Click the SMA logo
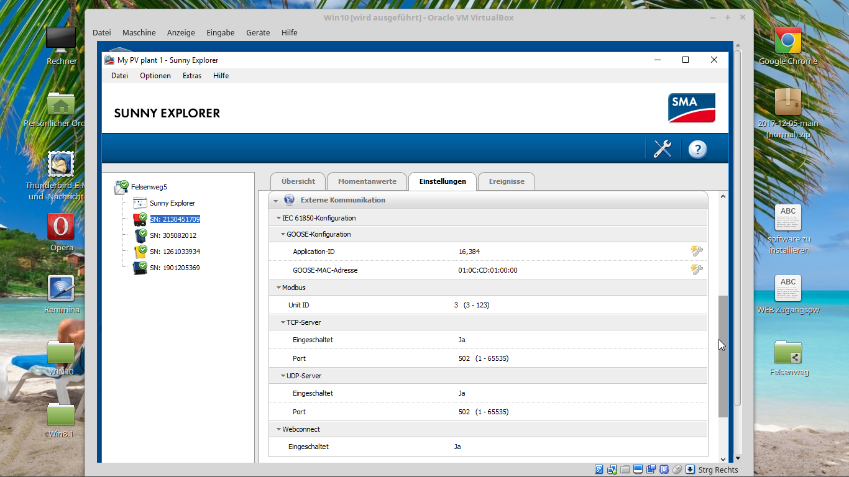 pos(692,107)
